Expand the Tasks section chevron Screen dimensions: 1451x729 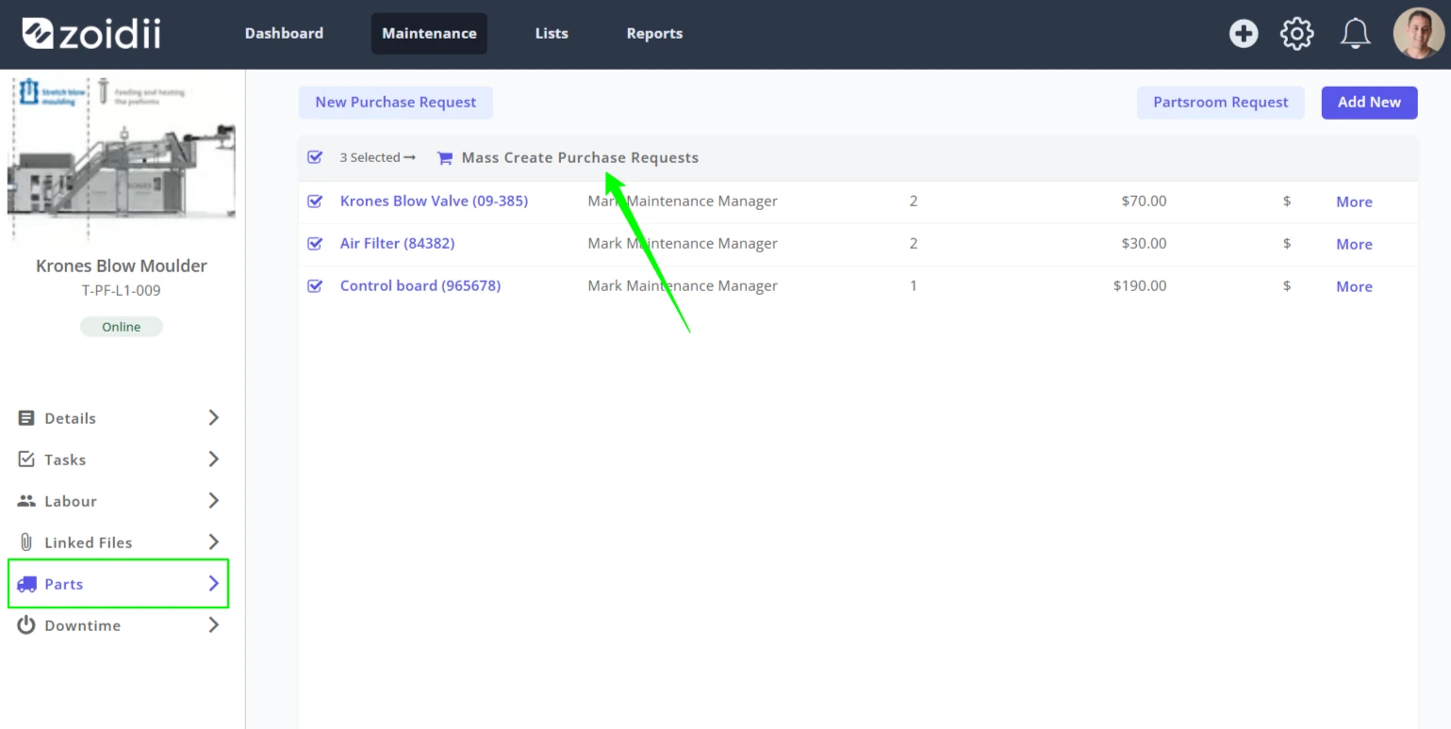(214, 459)
